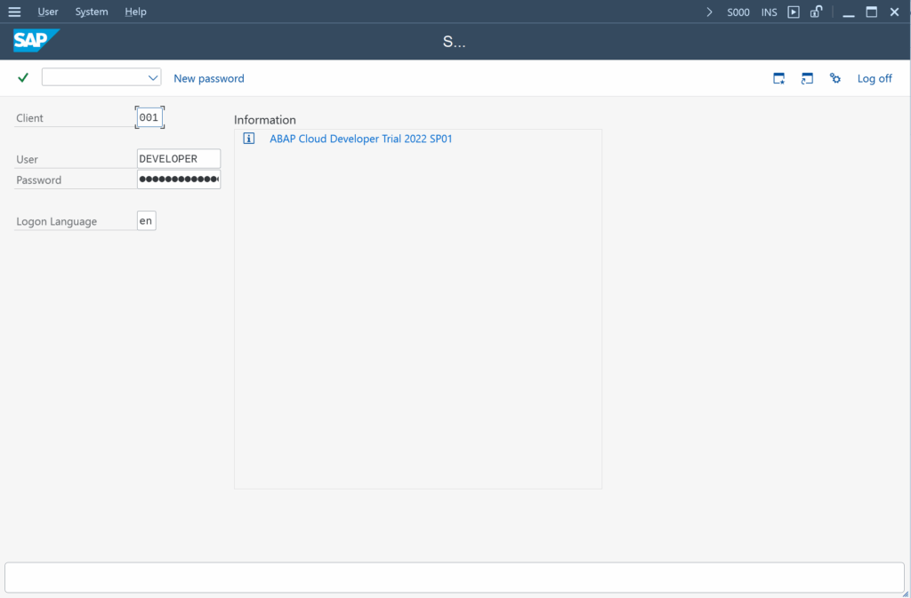911x598 pixels.
Task: Open the Help menu
Action: (135, 12)
